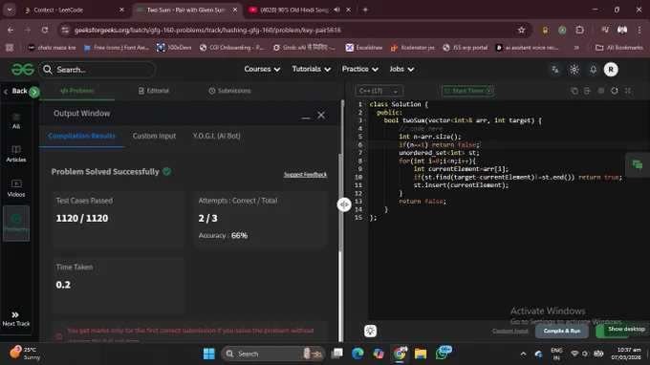Select the Compilation Results tab
Image resolution: width=650 pixels, height=365 pixels.
[x=81, y=136]
